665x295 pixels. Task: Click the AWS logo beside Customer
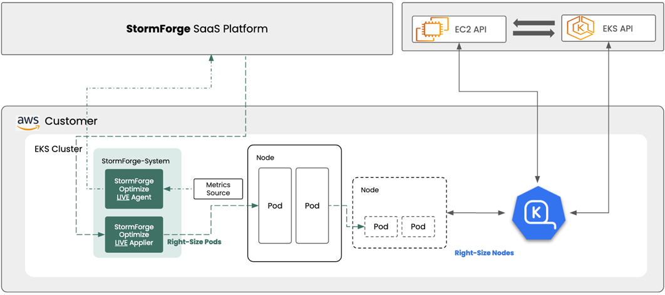pos(28,122)
